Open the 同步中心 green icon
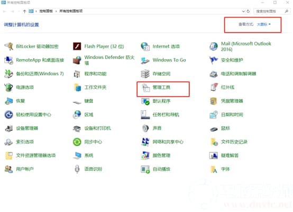 point(77,142)
